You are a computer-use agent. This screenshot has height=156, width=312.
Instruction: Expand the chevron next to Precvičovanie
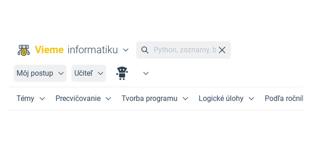tap(108, 99)
